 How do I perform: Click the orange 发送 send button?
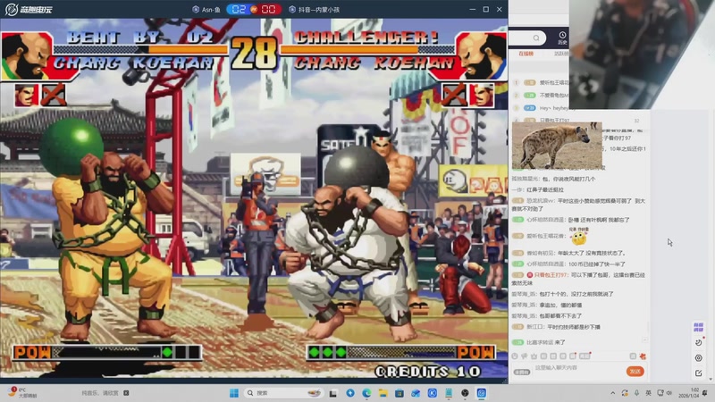coord(635,372)
